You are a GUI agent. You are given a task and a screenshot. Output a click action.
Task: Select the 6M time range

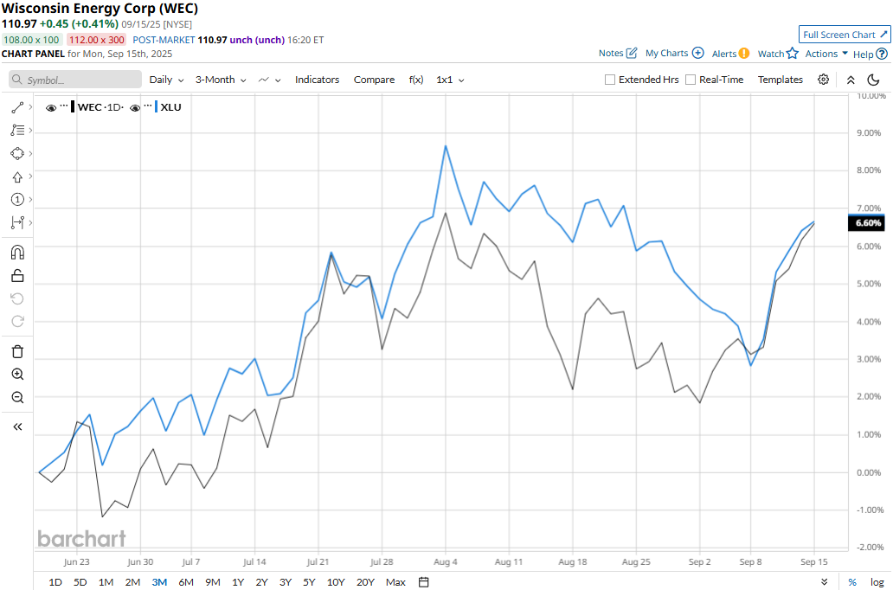(x=186, y=582)
